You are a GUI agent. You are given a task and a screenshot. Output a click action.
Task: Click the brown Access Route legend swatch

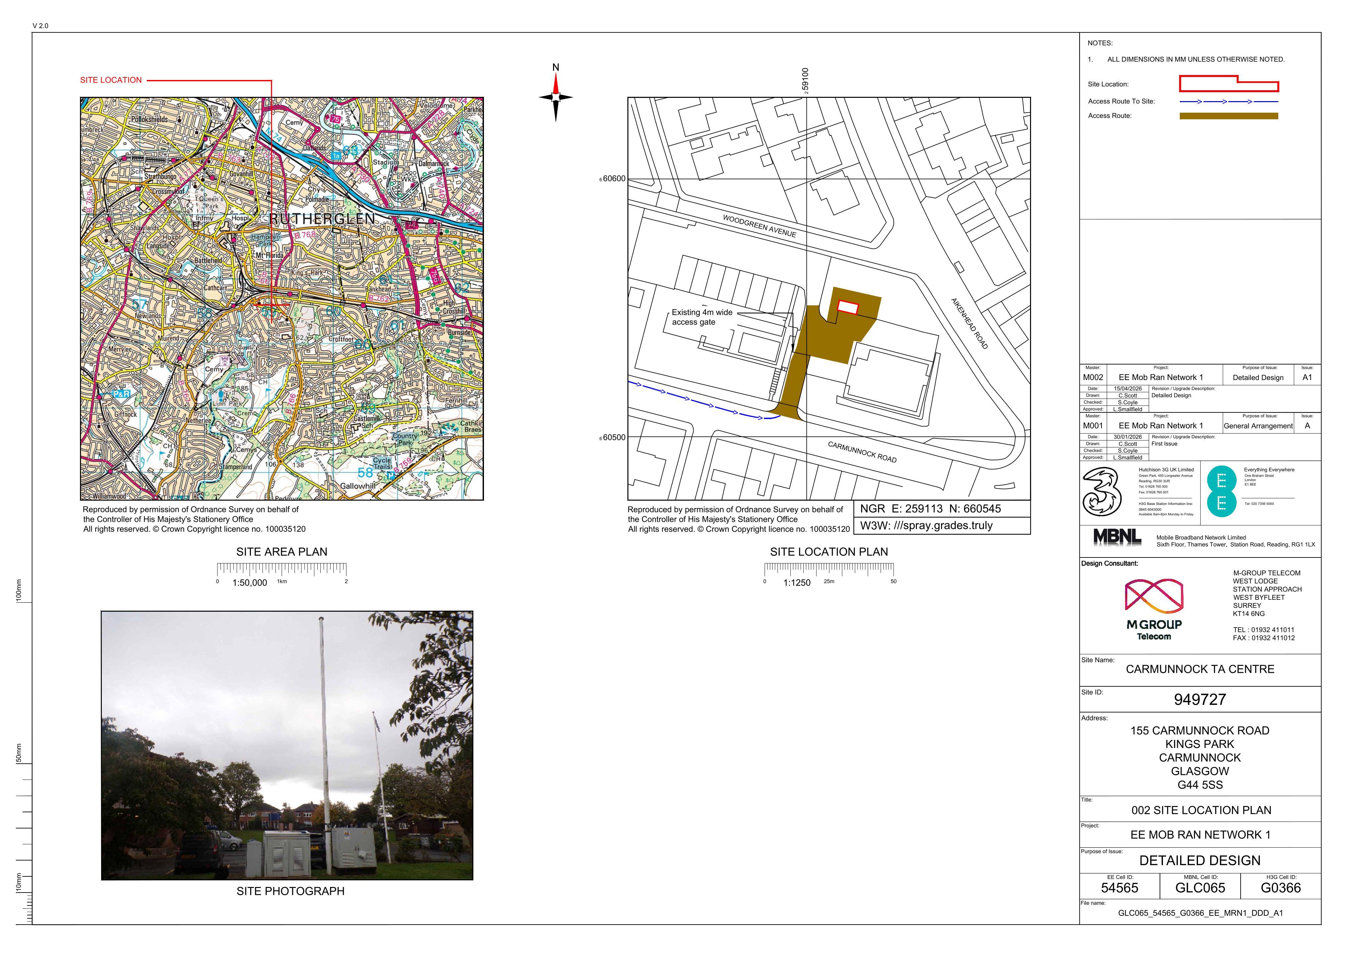[1228, 116]
